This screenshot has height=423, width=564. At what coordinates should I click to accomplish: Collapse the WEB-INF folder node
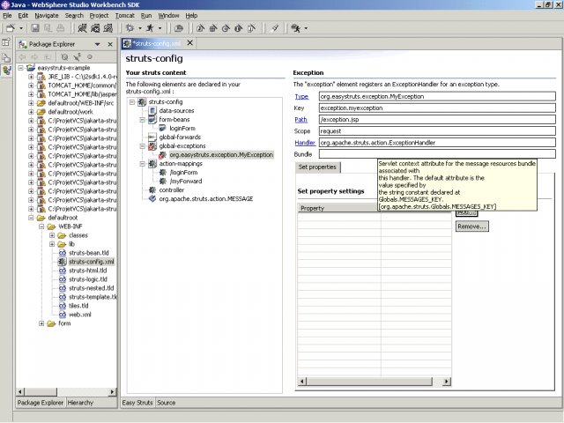41,226
